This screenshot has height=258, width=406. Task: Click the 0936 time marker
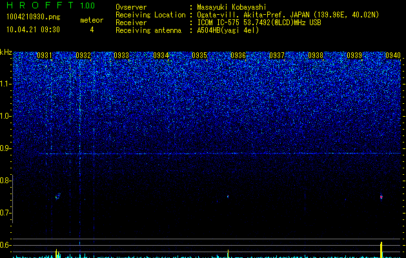pyautogui.click(x=238, y=55)
